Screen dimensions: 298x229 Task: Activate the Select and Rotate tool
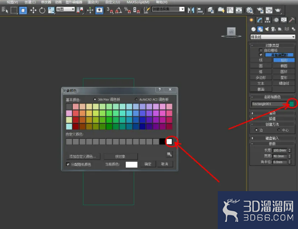click(42, 10)
